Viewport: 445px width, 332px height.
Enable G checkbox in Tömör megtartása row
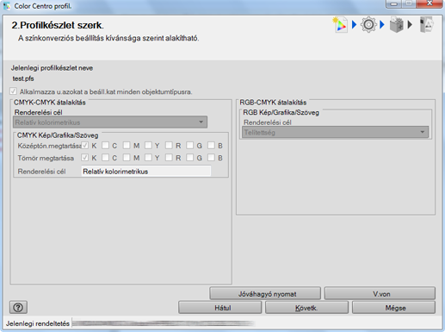(x=189, y=158)
